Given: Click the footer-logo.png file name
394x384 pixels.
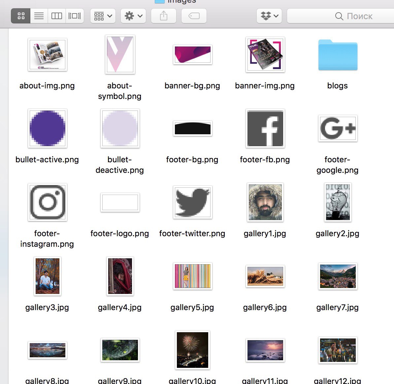Looking at the screenshot, I should (x=119, y=234).
